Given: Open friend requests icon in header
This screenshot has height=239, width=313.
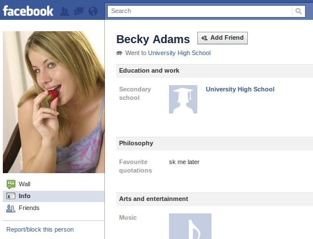Looking at the screenshot, I should (65, 11).
